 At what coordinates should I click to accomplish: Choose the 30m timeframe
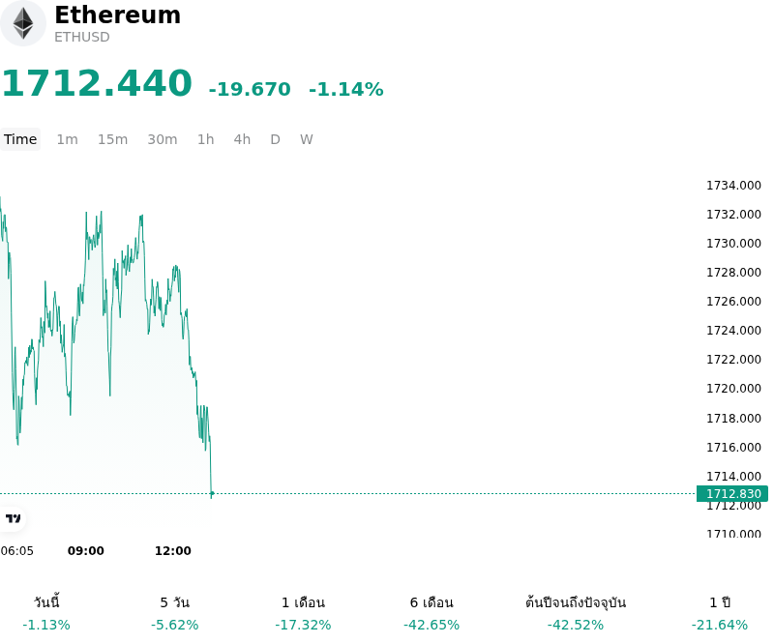pos(163,139)
